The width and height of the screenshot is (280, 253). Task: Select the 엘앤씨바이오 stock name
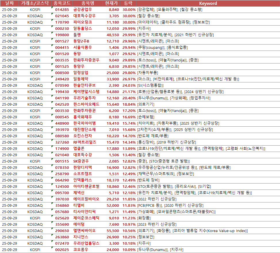point(85,231)
